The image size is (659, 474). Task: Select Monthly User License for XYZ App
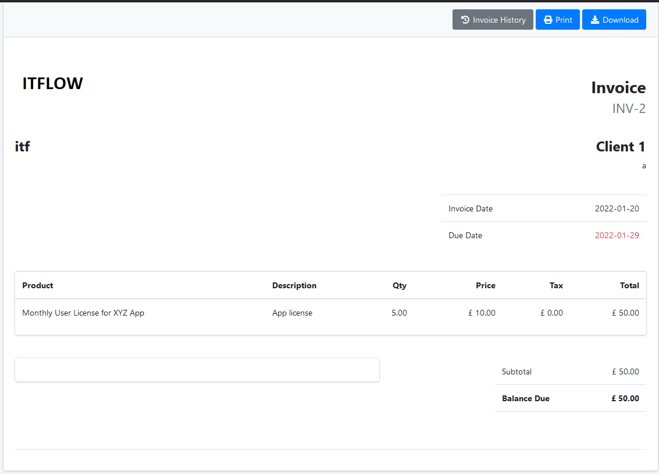[x=83, y=313]
